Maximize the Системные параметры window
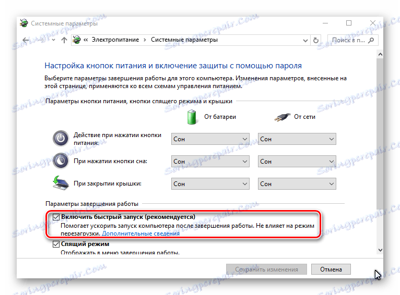The width and height of the screenshot is (400, 295). pos(349,23)
